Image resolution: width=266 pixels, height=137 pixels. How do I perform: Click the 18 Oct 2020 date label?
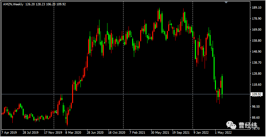click(117, 132)
